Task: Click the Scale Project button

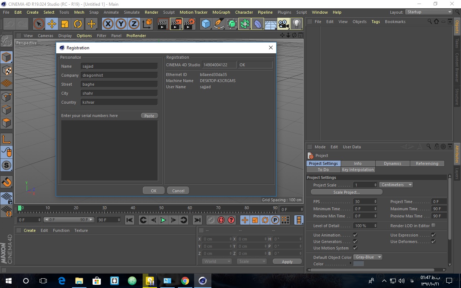Action: click(346, 192)
